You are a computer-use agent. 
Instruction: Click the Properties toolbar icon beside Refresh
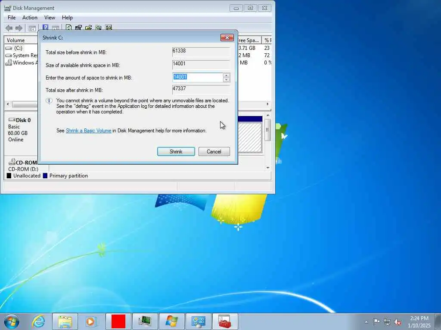click(x=78, y=27)
